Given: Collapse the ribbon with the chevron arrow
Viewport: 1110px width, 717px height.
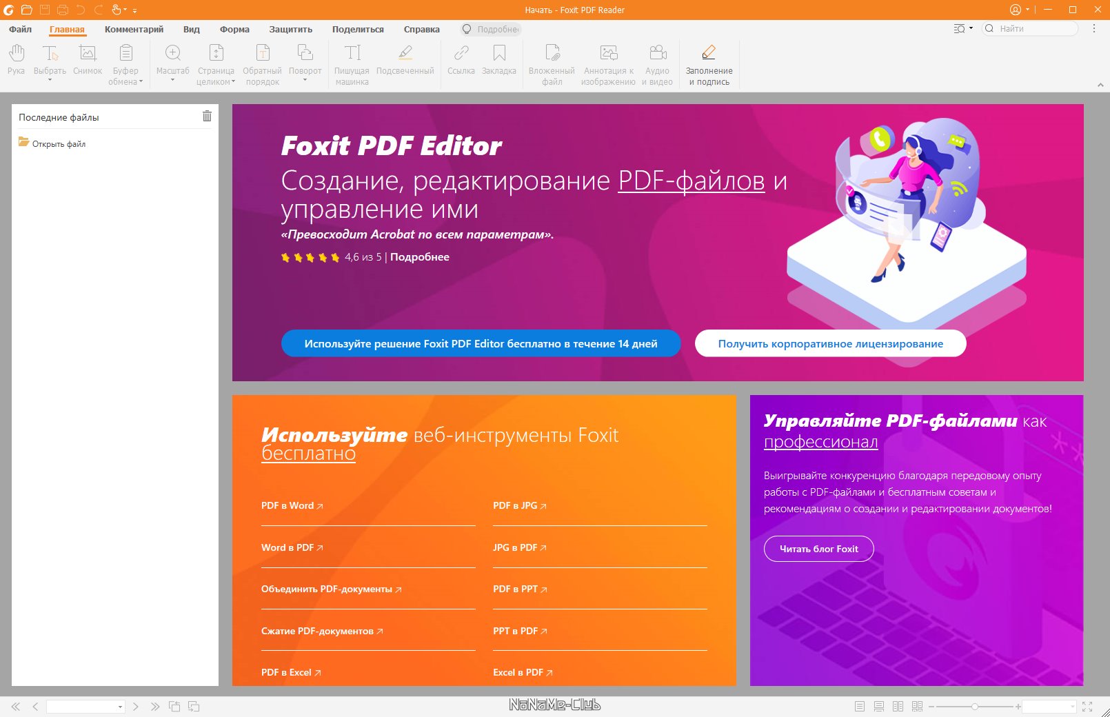Looking at the screenshot, I should [x=1100, y=85].
